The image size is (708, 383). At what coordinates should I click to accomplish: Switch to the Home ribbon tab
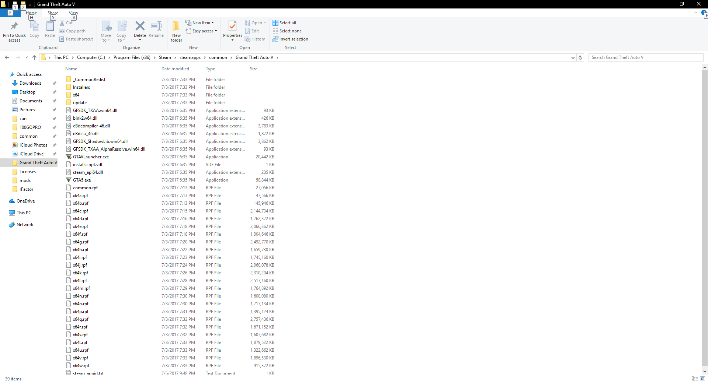pos(31,13)
